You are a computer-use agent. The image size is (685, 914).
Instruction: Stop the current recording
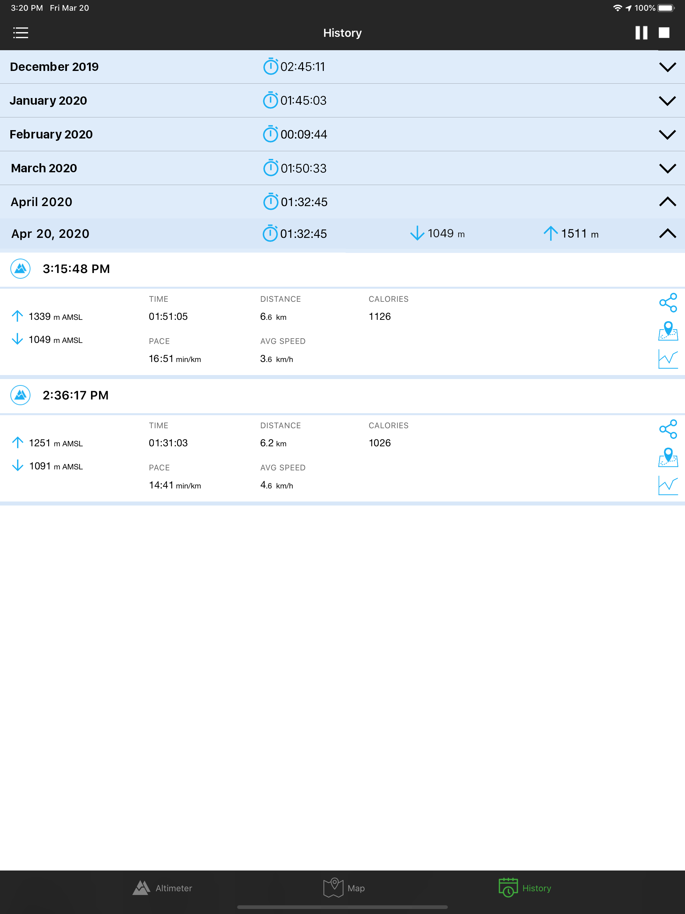tap(664, 33)
